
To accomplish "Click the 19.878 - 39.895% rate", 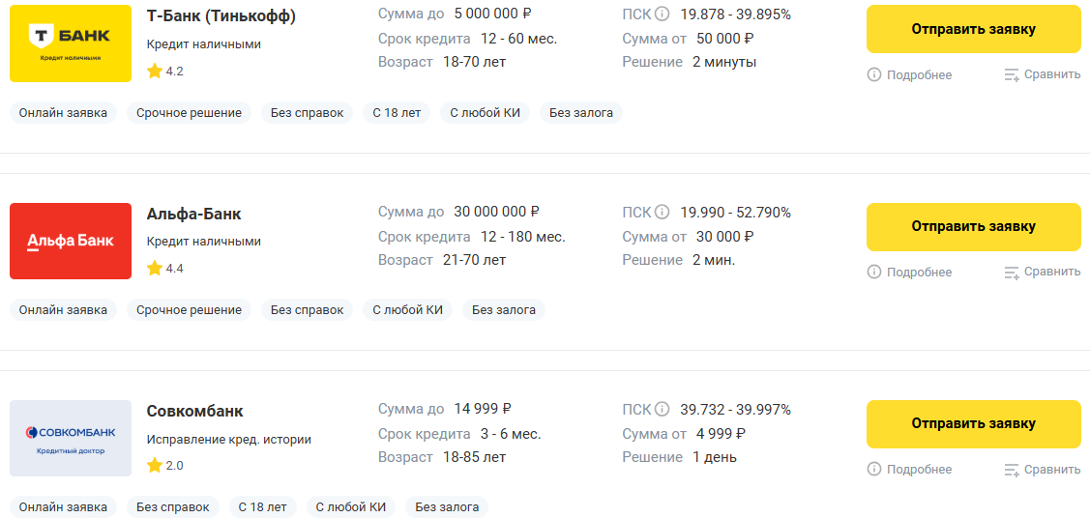I will click(x=735, y=14).
